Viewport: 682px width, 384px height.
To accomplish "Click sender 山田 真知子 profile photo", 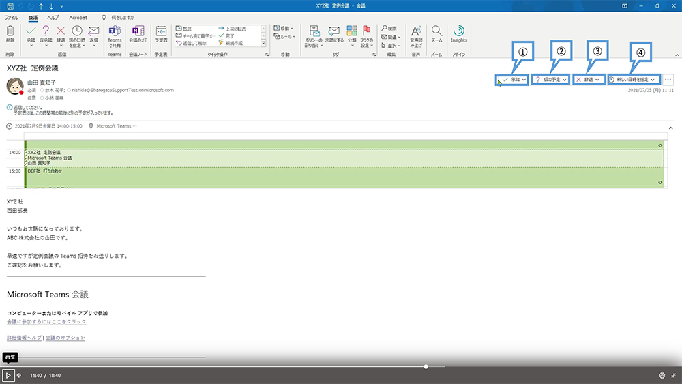I will 15,86.
